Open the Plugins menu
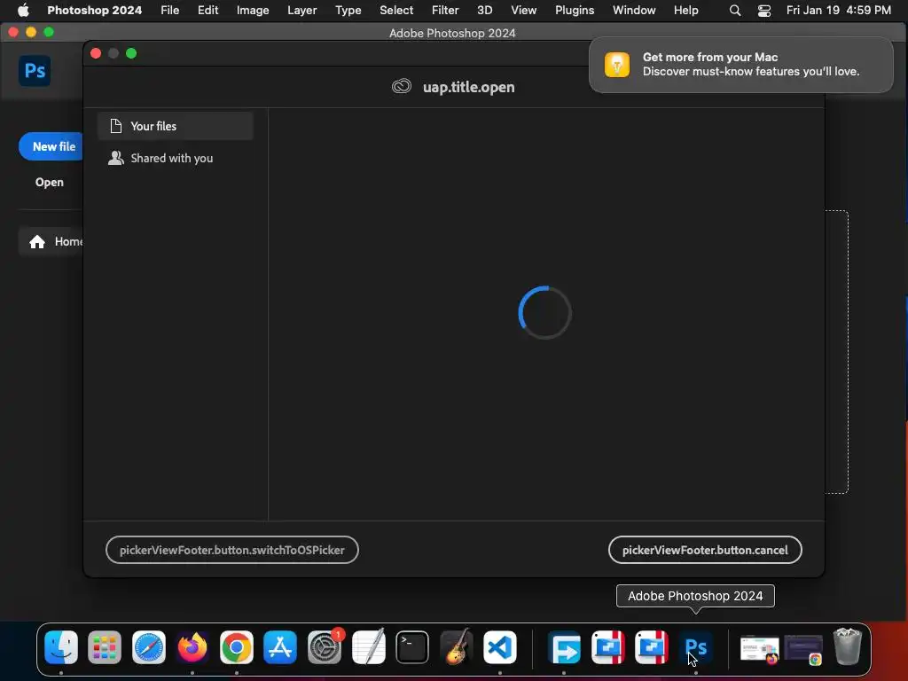Image resolution: width=908 pixels, height=681 pixels. (575, 10)
